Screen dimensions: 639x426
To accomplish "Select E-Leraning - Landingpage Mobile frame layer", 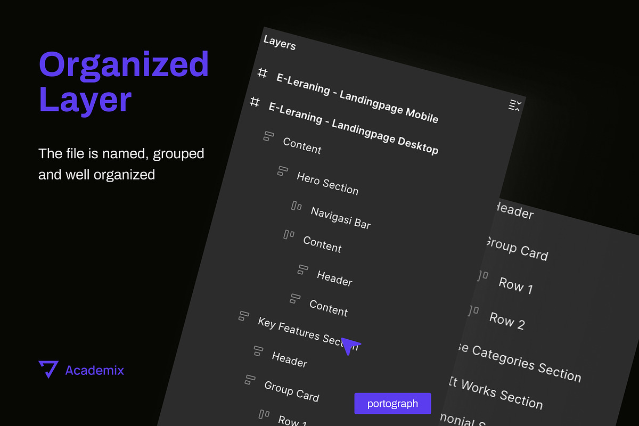I will point(357,97).
